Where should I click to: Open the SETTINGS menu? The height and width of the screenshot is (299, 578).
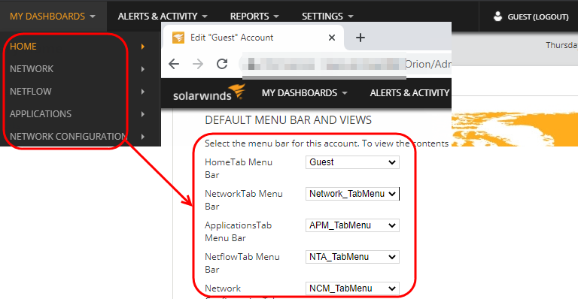click(x=327, y=17)
